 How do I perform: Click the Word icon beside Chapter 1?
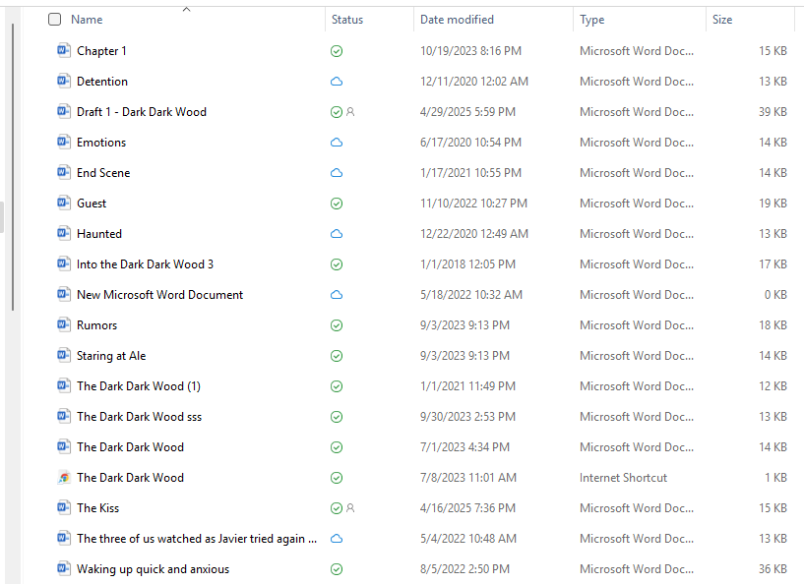click(64, 51)
